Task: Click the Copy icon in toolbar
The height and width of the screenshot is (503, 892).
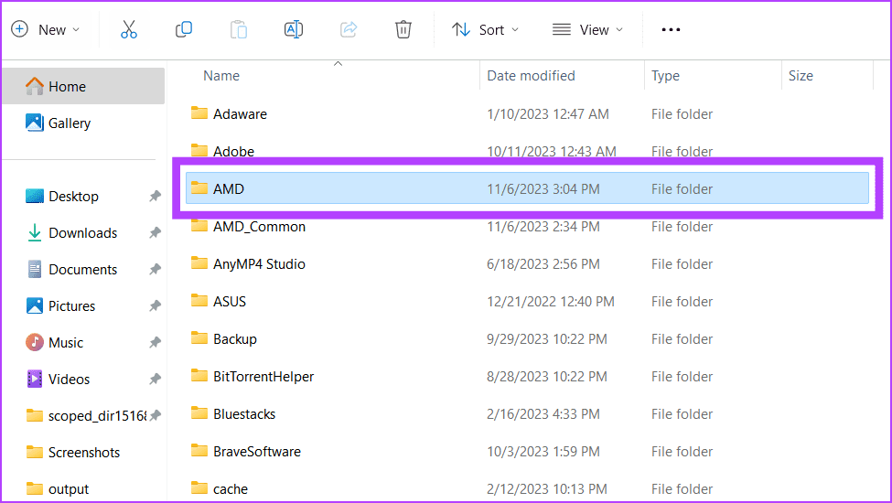Action: click(184, 30)
